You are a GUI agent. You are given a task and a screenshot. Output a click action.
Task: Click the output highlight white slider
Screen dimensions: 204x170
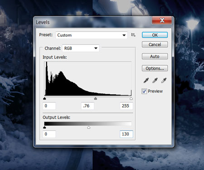[89, 127]
